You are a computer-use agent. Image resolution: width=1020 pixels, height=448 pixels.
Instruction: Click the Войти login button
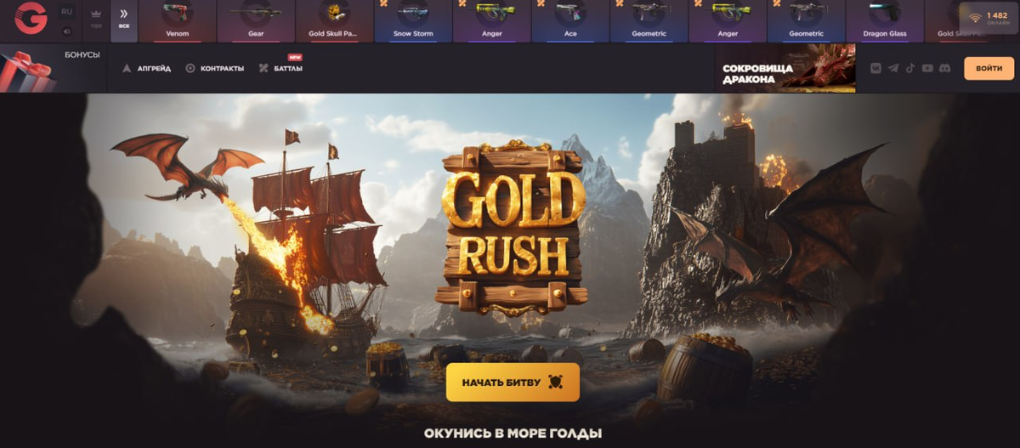(x=989, y=68)
